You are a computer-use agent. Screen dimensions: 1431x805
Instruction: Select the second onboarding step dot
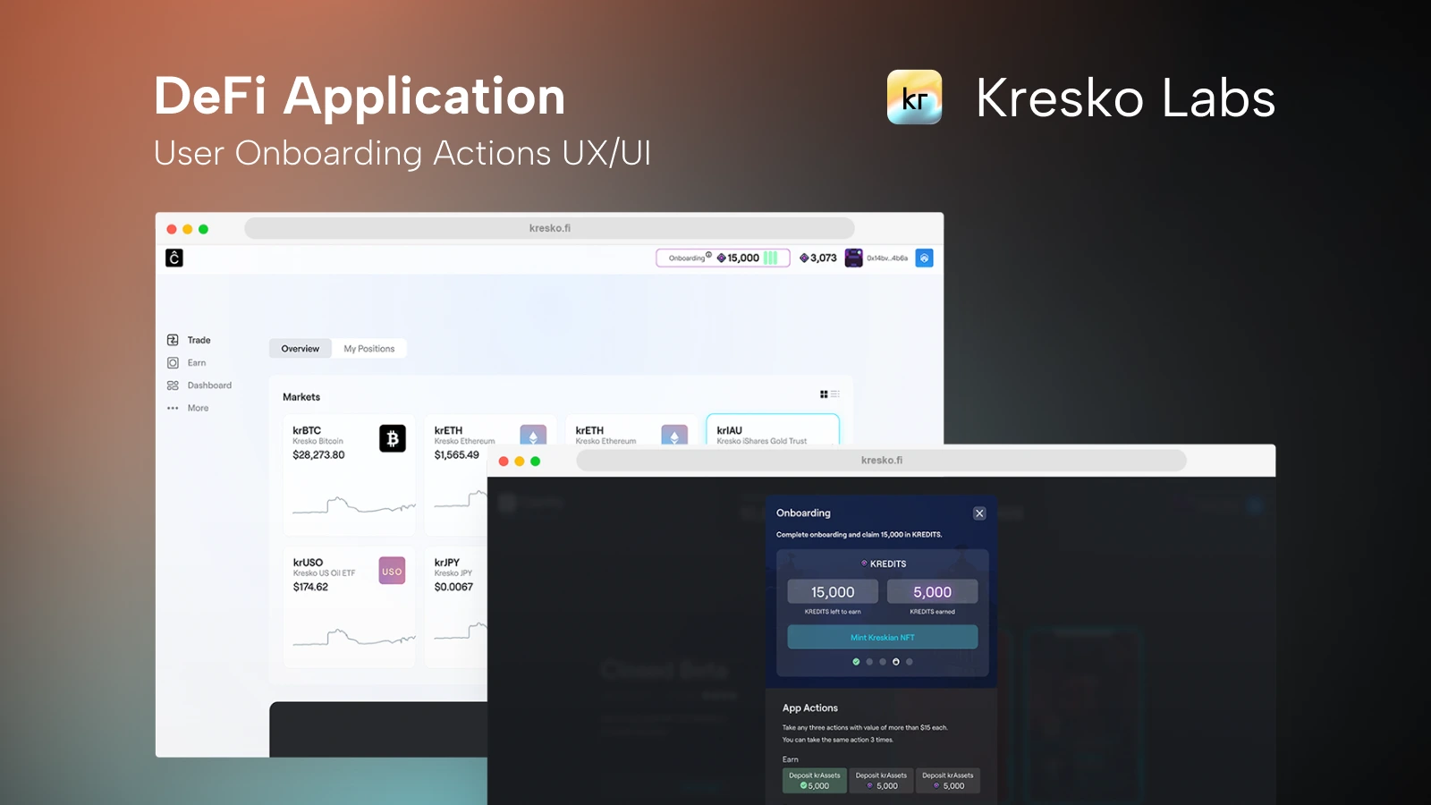(x=869, y=662)
